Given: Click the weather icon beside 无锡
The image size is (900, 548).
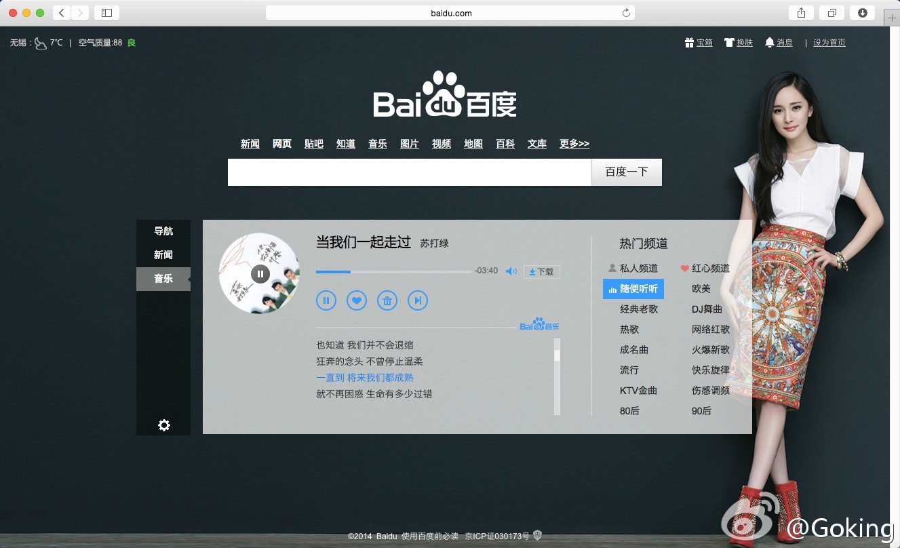Looking at the screenshot, I should [x=41, y=43].
